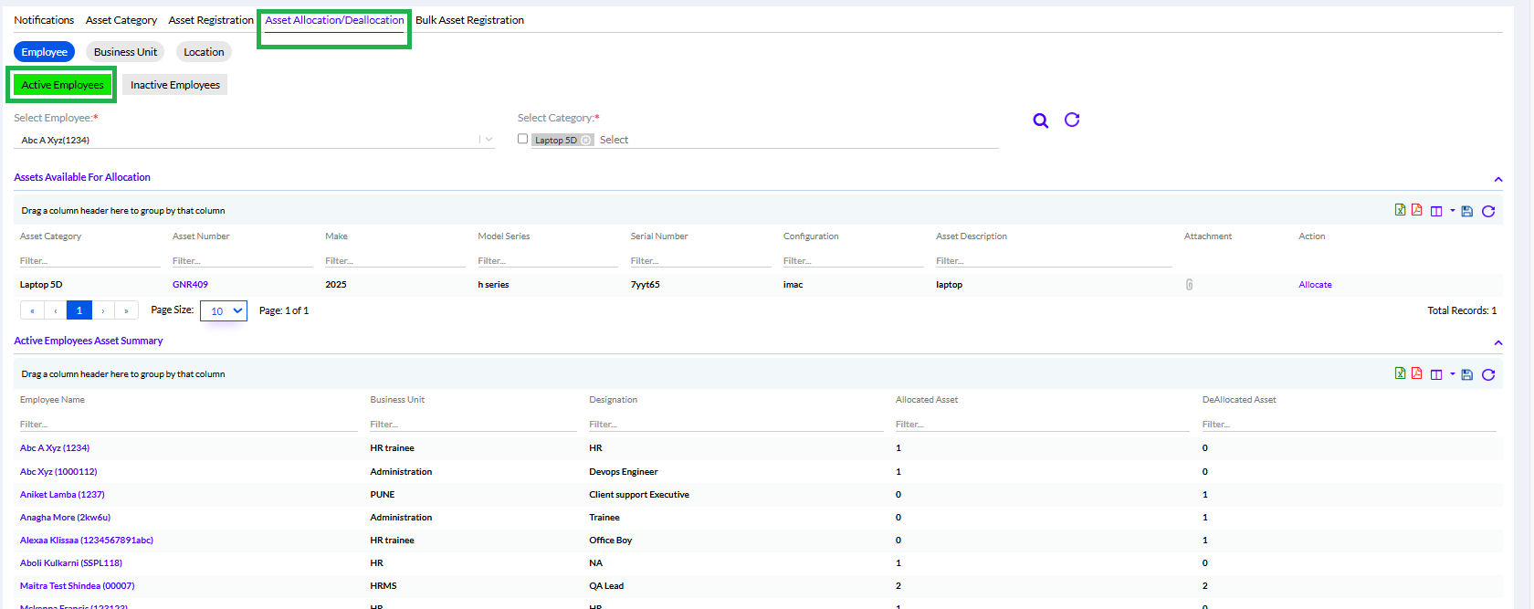The height and width of the screenshot is (609, 1534).
Task: Export Assets Available grid to PDF
Action: click(1417, 210)
